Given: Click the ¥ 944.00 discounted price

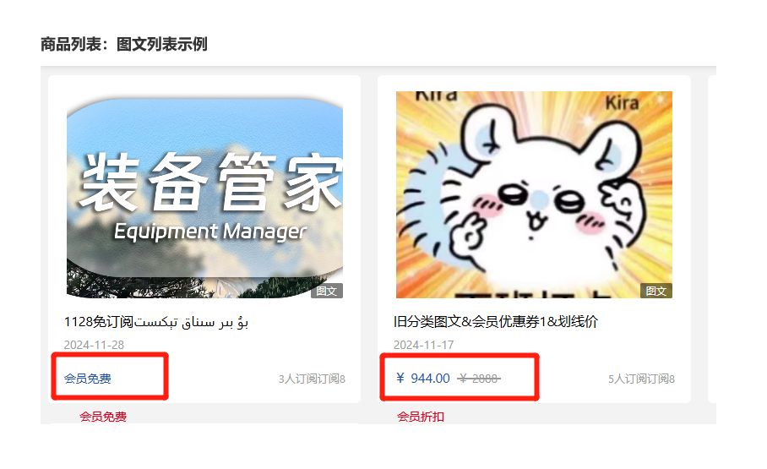Looking at the screenshot, I should point(422,379).
